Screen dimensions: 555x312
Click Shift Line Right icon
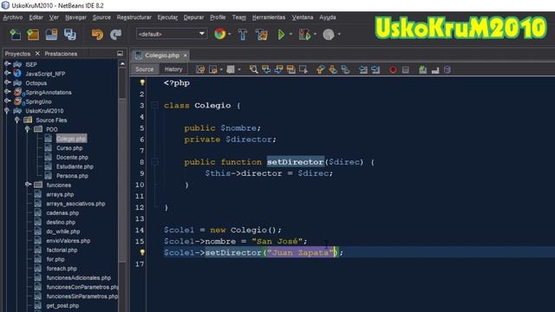pyautogui.click(x=375, y=69)
